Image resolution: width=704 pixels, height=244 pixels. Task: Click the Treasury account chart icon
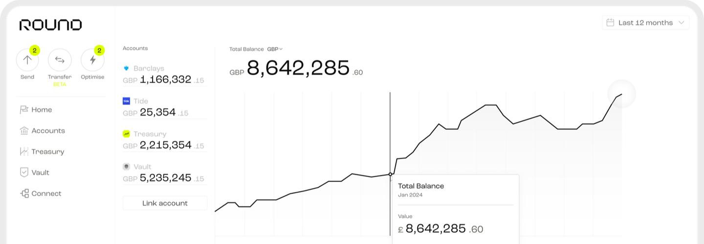coord(126,134)
